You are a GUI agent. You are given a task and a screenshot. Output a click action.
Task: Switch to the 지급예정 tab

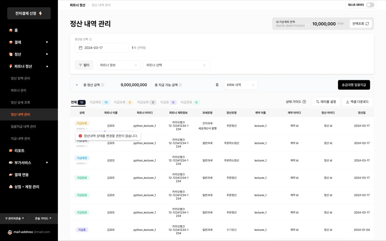tap(99, 102)
